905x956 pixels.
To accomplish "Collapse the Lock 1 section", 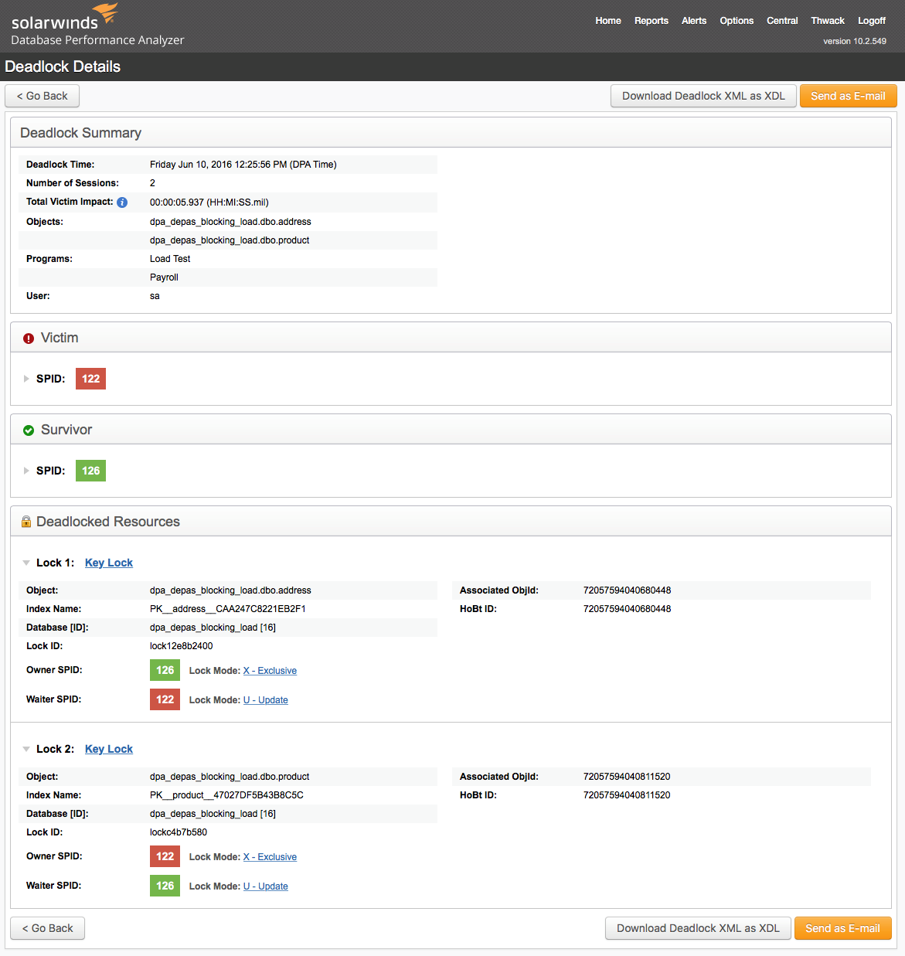I will 26,563.
